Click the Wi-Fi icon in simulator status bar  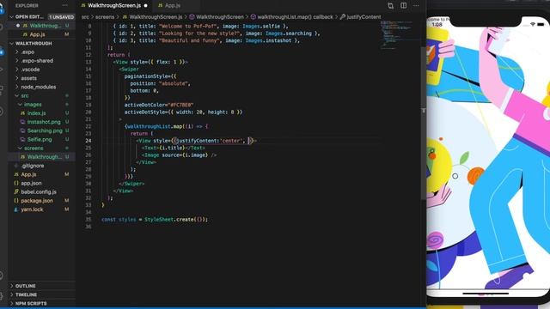point(533,24)
